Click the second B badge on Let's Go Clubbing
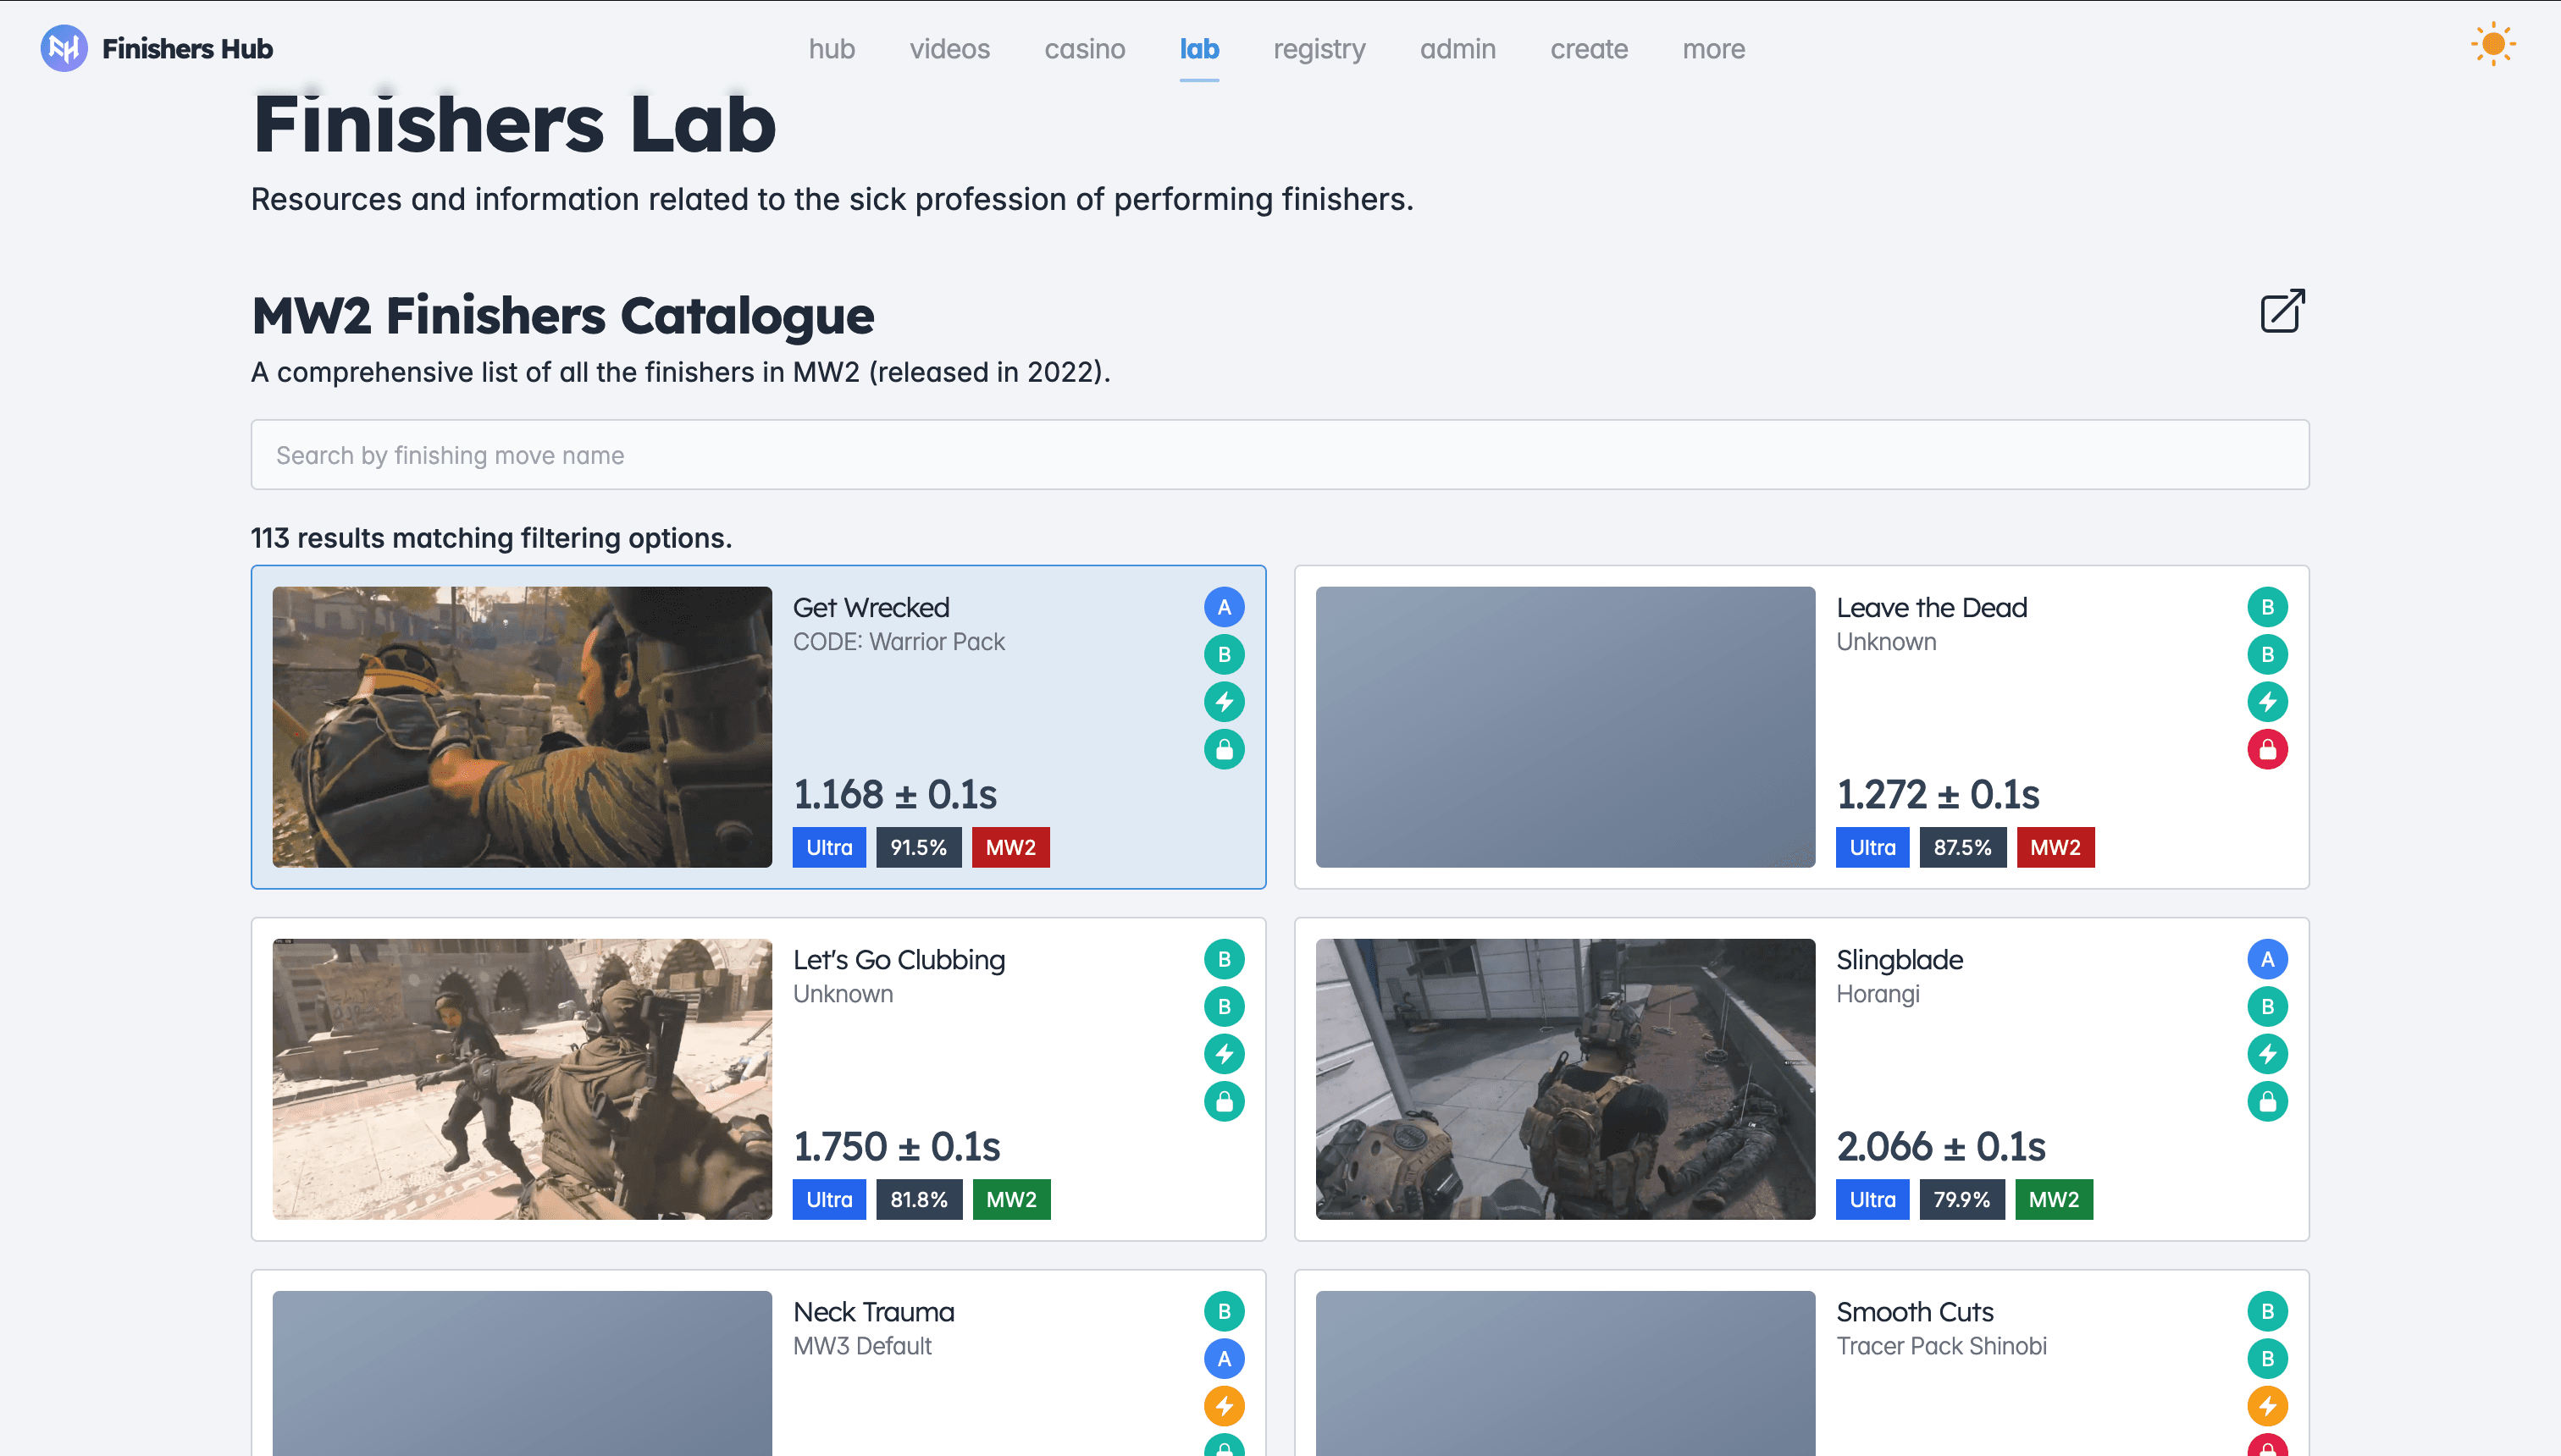The image size is (2561, 1456). pyautogui.click(x=1225, y=1007)
